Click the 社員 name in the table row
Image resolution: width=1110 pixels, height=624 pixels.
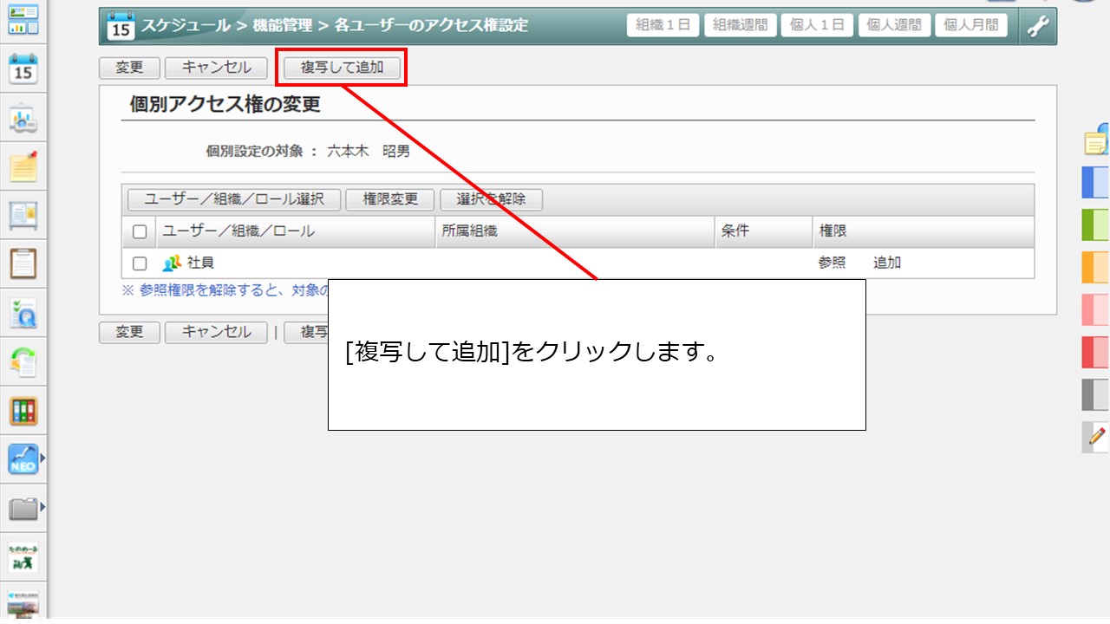201,263
